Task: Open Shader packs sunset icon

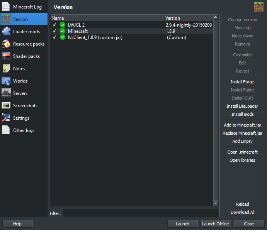Action: [x=6, y=56]
